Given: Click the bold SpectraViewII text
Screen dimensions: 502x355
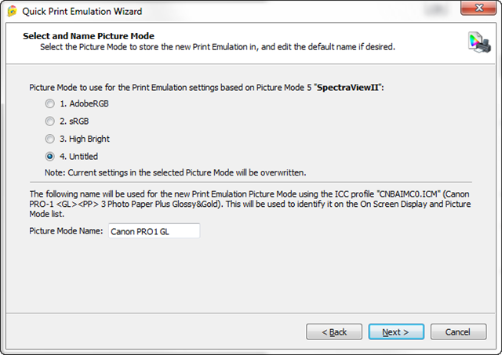Looking at the screenshot, I should pos(348,88).
